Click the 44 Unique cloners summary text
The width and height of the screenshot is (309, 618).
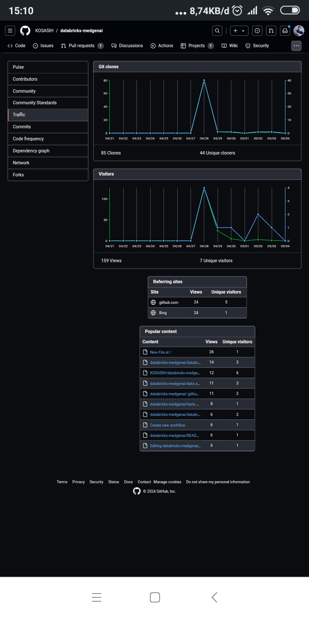[x=218, y=153]
